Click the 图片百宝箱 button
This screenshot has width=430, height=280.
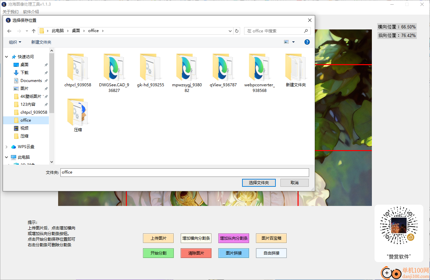coord(271,238)
